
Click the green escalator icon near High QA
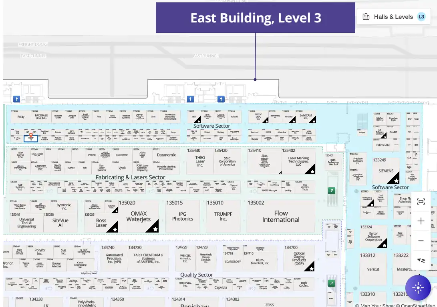coord(331,284)
